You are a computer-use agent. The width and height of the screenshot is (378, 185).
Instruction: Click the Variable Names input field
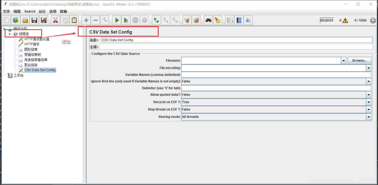[x=276, y=75]
